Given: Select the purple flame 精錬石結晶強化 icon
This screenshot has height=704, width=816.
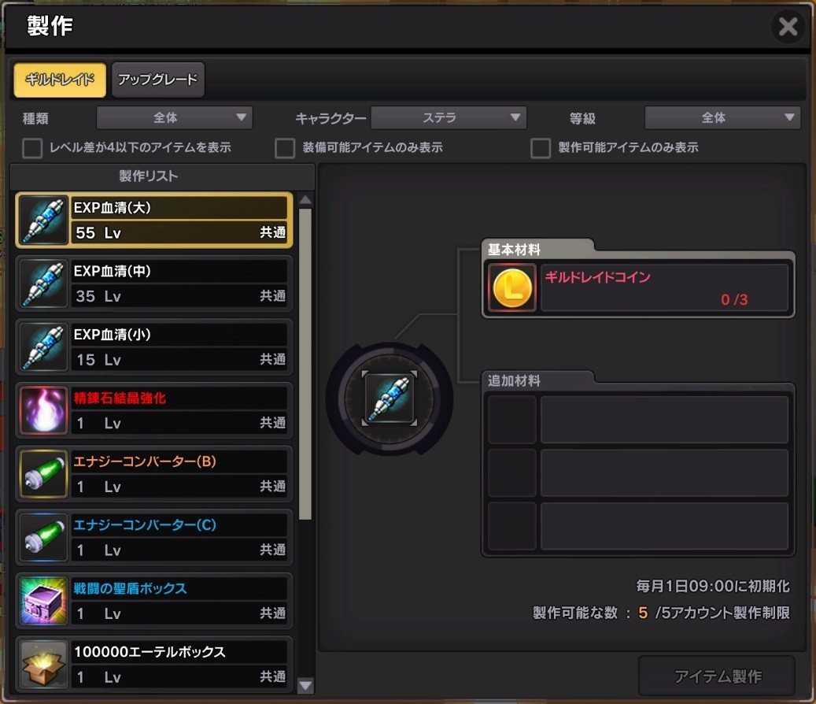Looking at the screenshot, I should 44,411.
